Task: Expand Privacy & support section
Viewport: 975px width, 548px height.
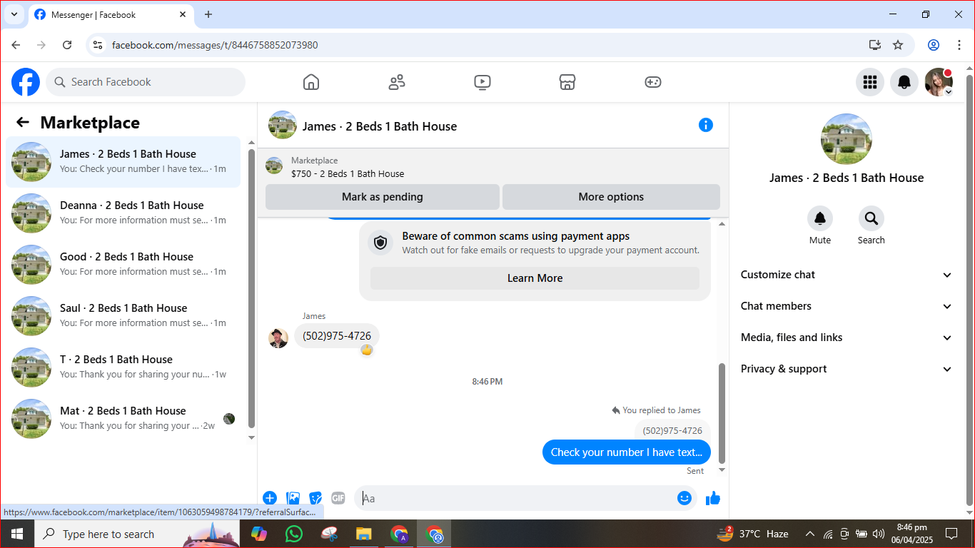Action: pos(847,369)
